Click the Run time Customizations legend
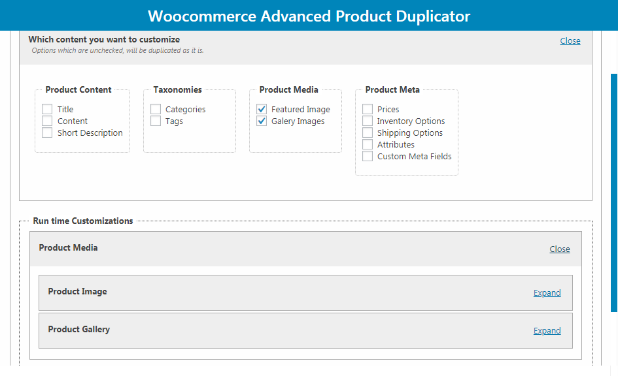The height and width of the screenshot is (376, 618). (x=83, y=221)
